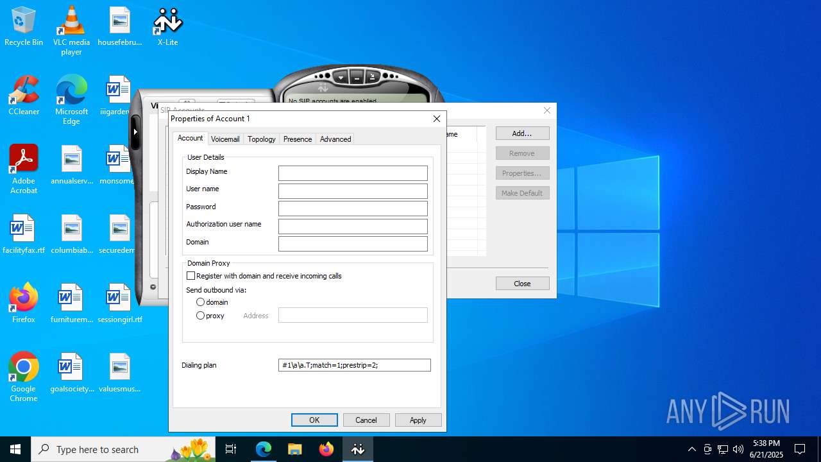Screen dimensions: 821x462
Task: Select the proxy outbound radio button
Action: (201, 316)
